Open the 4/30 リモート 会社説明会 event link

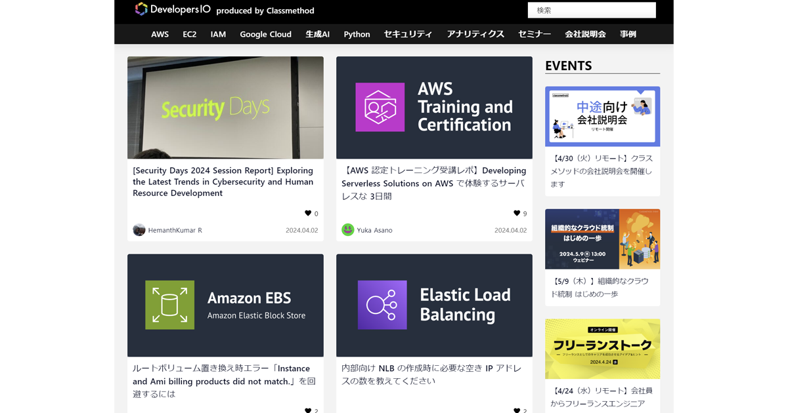(x=602, y=171)
